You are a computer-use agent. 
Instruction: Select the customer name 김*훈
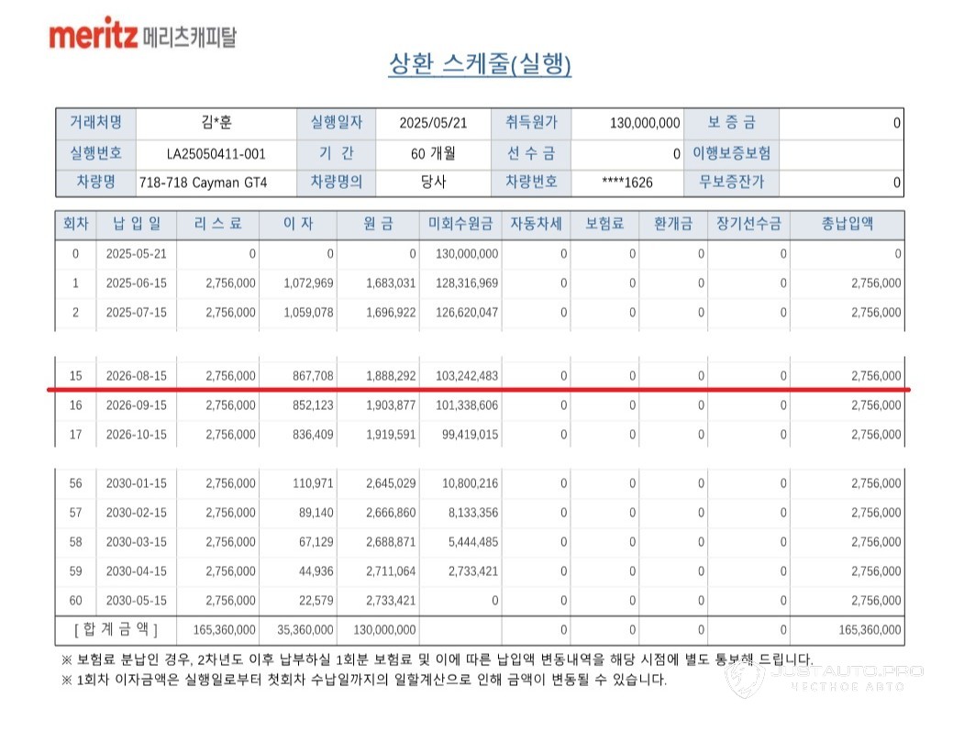point(216,123)
